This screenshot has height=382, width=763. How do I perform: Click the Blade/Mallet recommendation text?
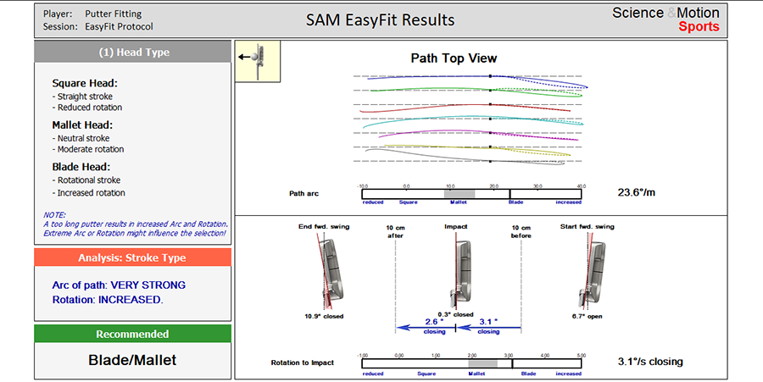click(132, 360)
